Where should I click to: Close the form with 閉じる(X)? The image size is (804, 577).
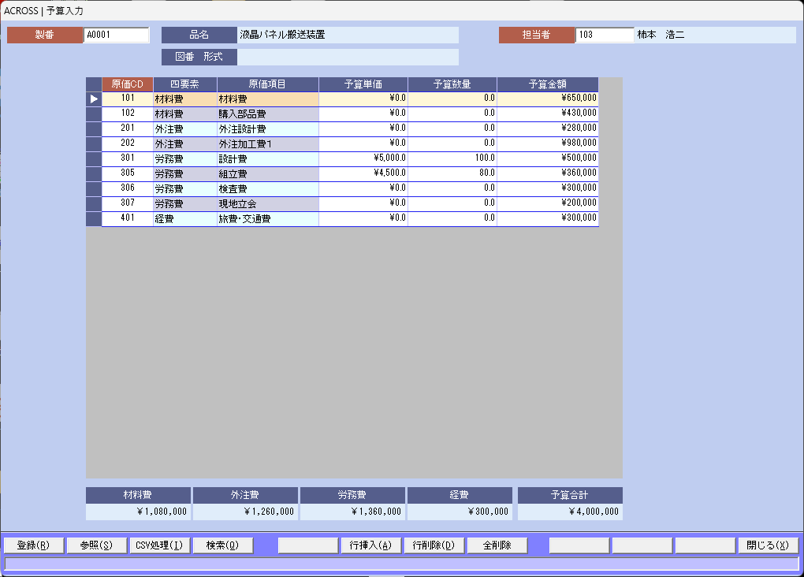coord(768,545)
